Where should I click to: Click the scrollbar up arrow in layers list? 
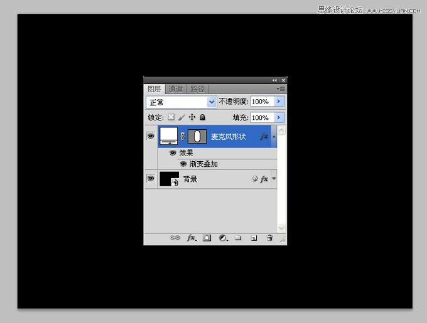pos(281,130)
